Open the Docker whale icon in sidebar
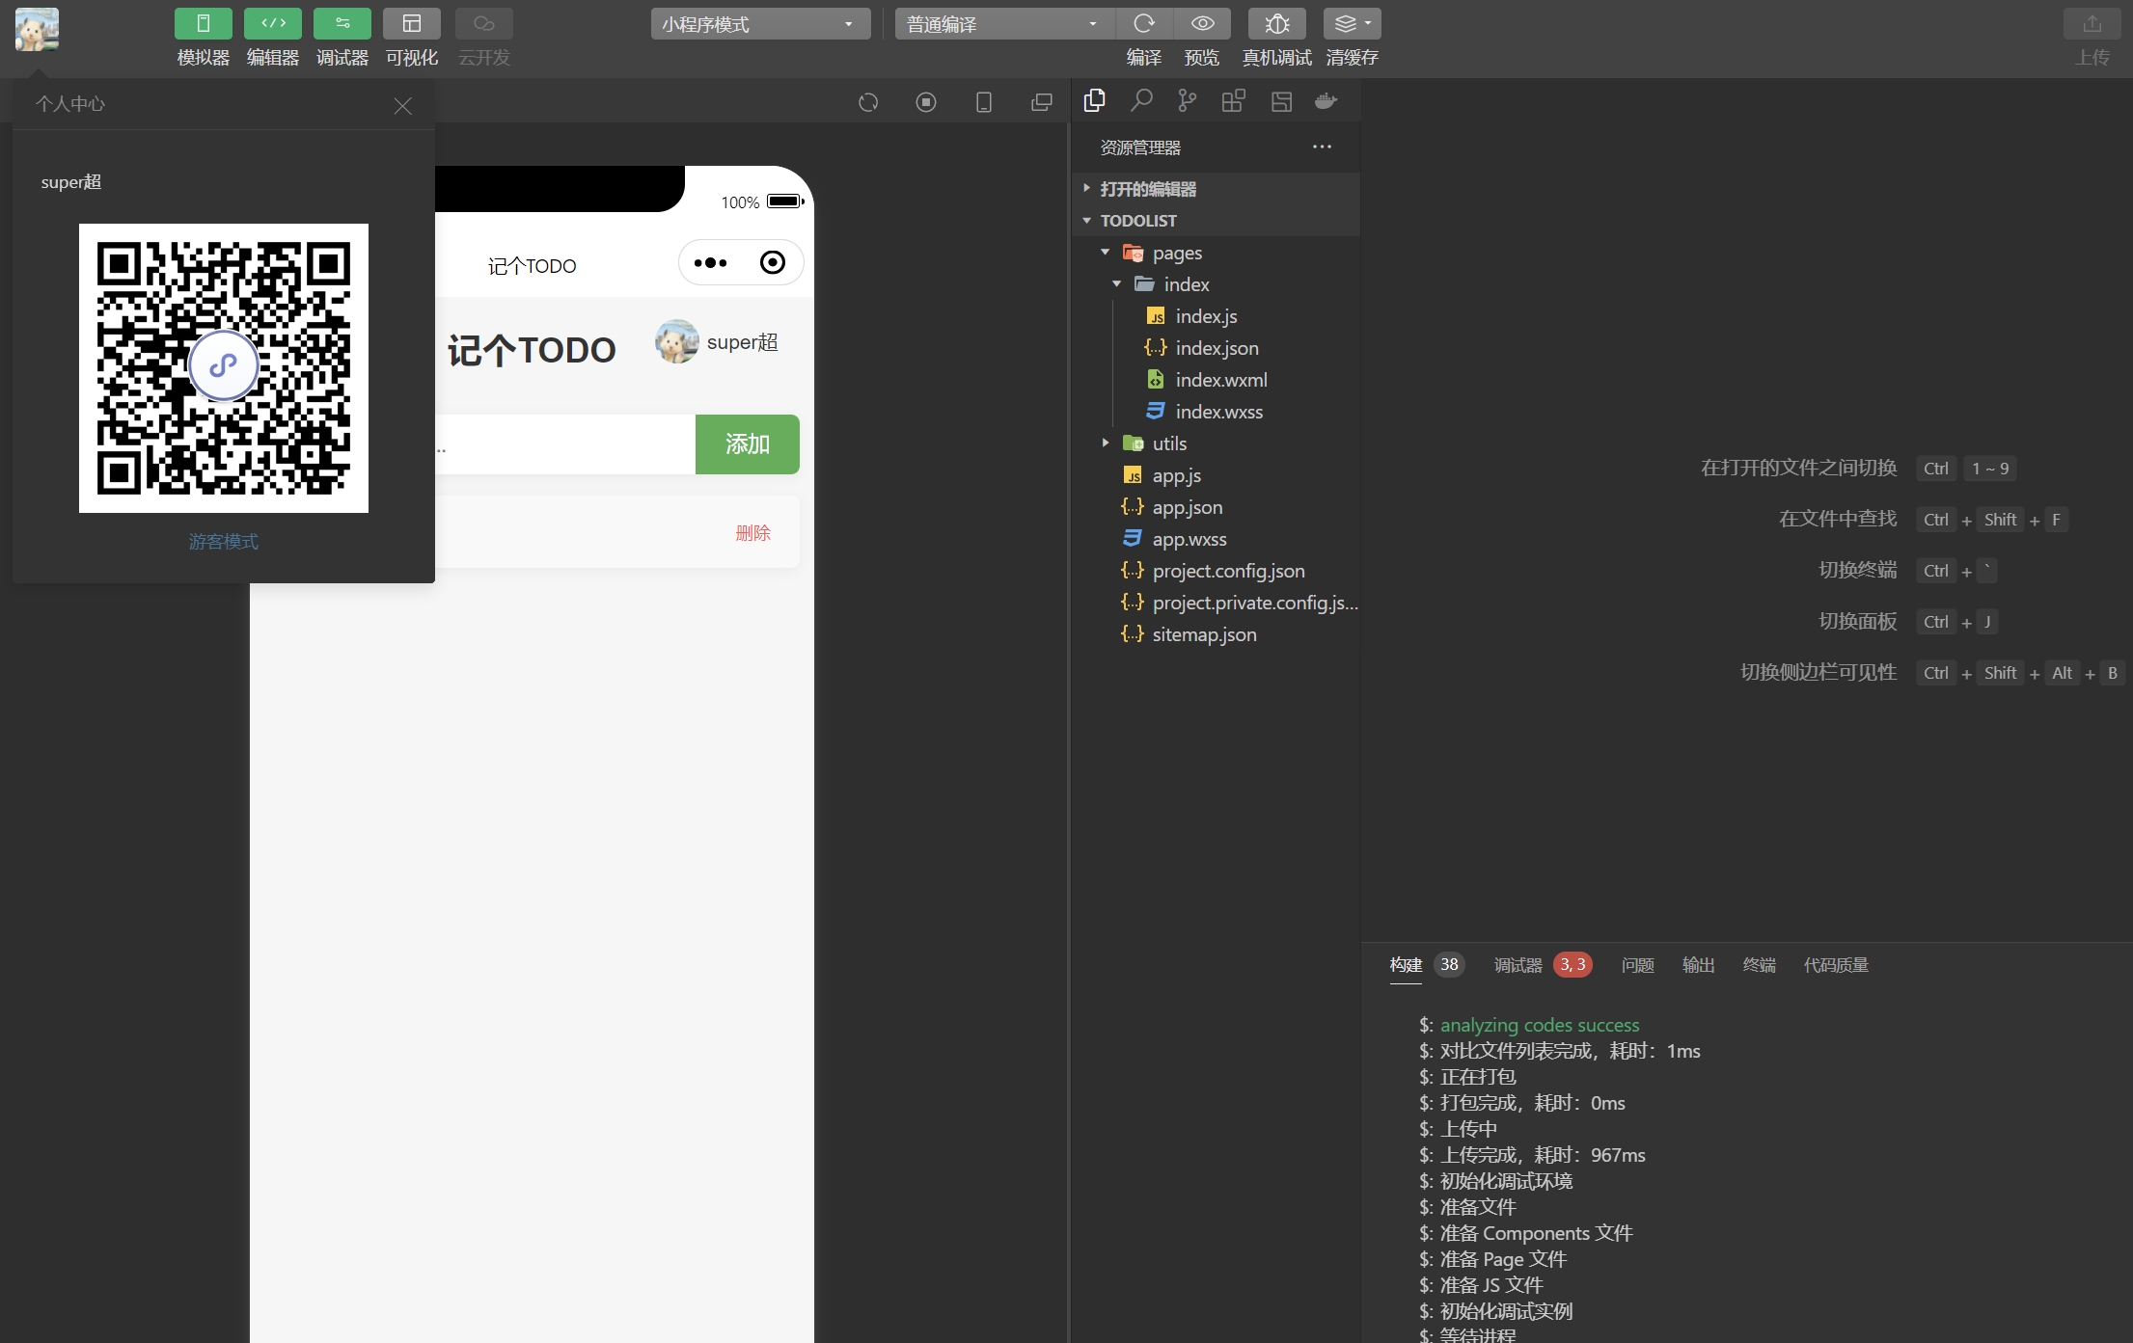The height and width of the screenshot is (1343, 2133). 1326,100
